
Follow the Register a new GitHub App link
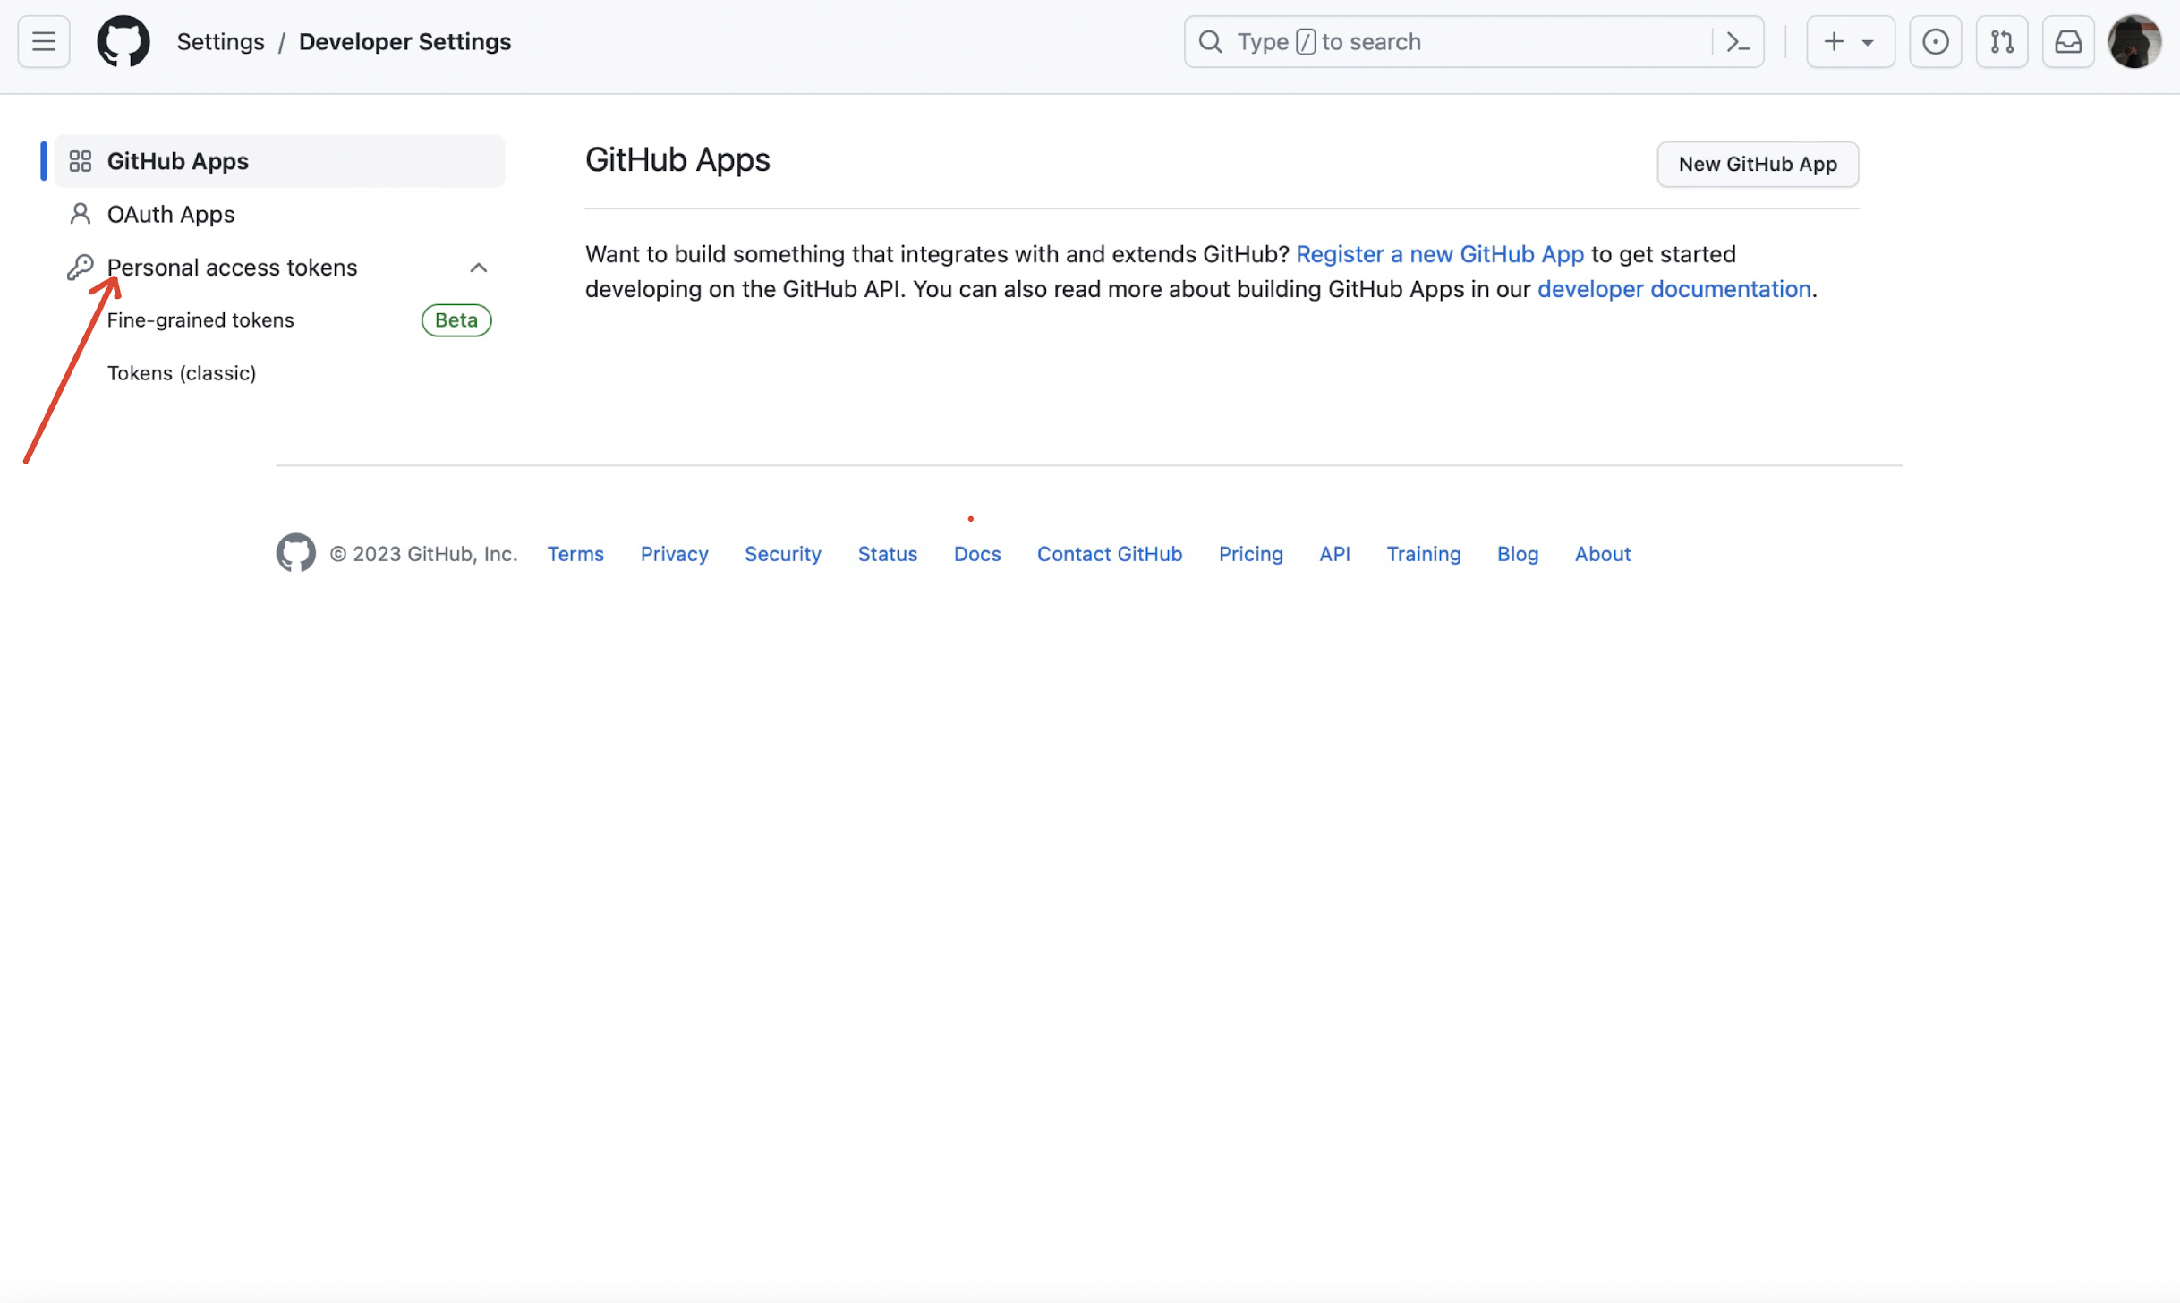[1439, 254]
